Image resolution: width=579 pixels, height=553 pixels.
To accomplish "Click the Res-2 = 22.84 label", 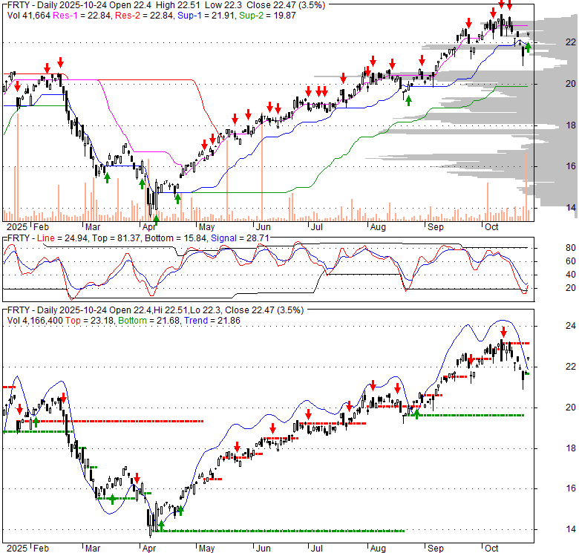I will 144,16.
